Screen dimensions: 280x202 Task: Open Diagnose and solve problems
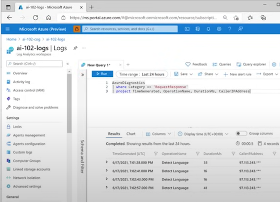(x=36, y=107)
